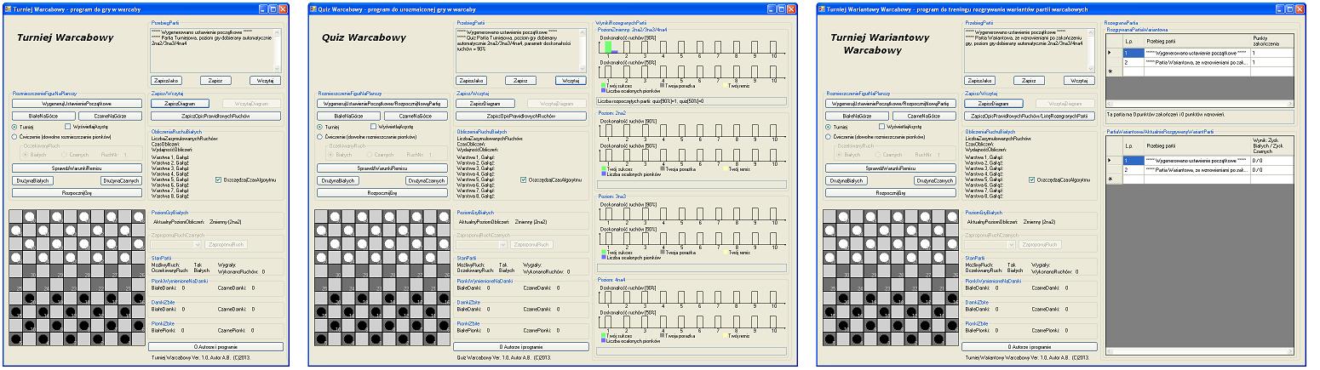Open move suggestion dropdown in Turniej Warcabowy window
The height and width of the screenshot is (370, 1320).
click(x=197, y=244)
